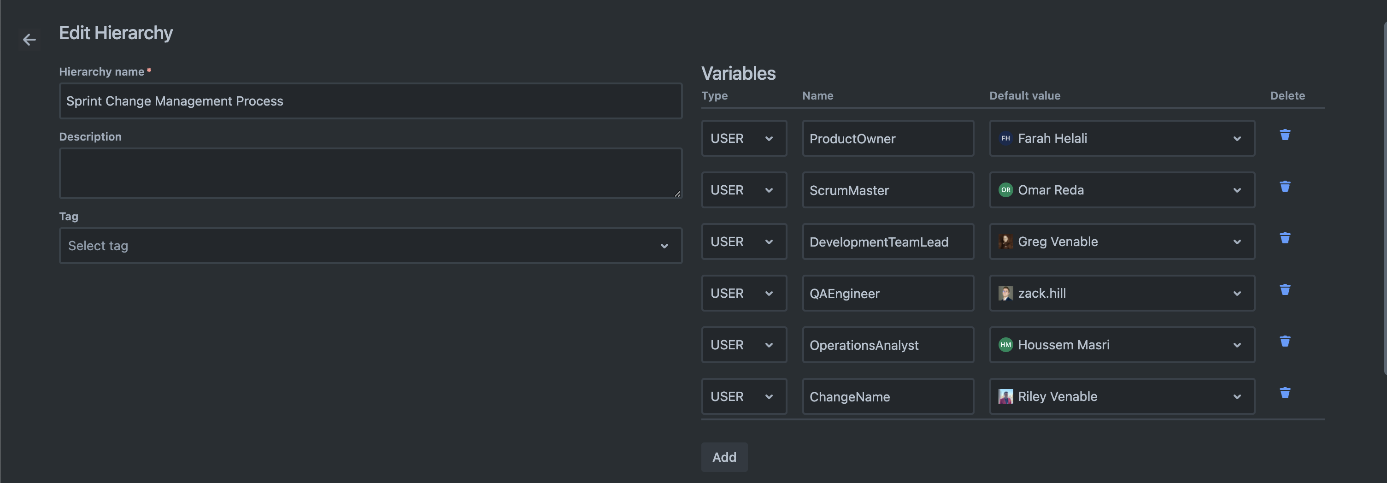Click the Hierarchy name input field
This screenshot has width=1387, height=483.
point(370,101)
